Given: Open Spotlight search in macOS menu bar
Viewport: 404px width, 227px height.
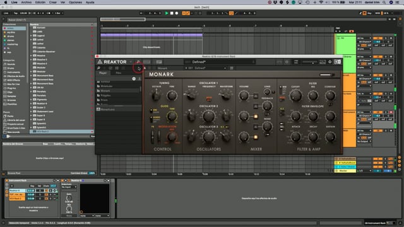Looking at the screenshot, I should tap(384, 3).
